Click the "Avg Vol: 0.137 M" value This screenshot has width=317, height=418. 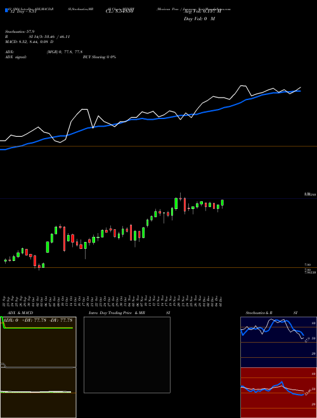pyautogui.click(x=202, y=11)
